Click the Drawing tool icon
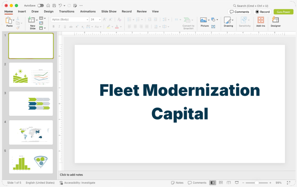Image resolution: width=297 pixels, height=187 pixels. point(227,20)
